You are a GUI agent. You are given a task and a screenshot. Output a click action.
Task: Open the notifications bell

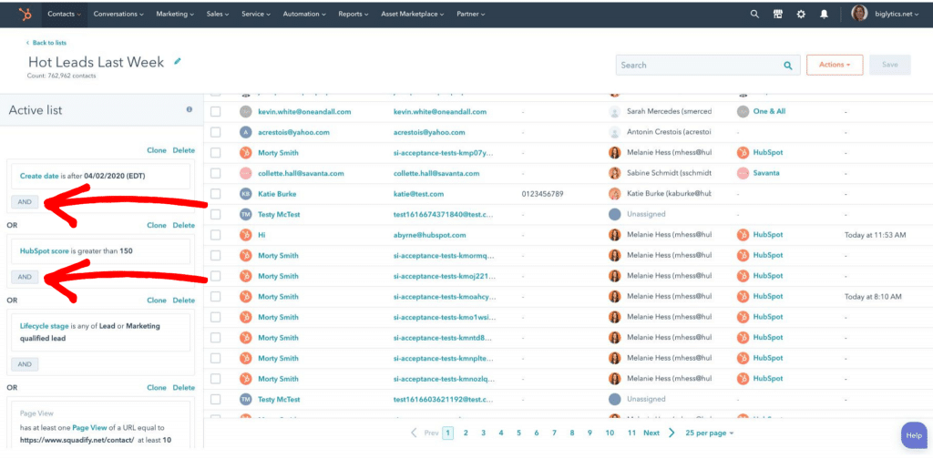pyautogui.click(x=825, y=15)
